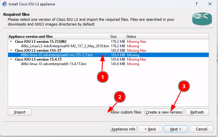The height and width of the screenshot is (137, 218).
Task: Click the GNS3 icon in title bar
Action: [x=4, y=4]
